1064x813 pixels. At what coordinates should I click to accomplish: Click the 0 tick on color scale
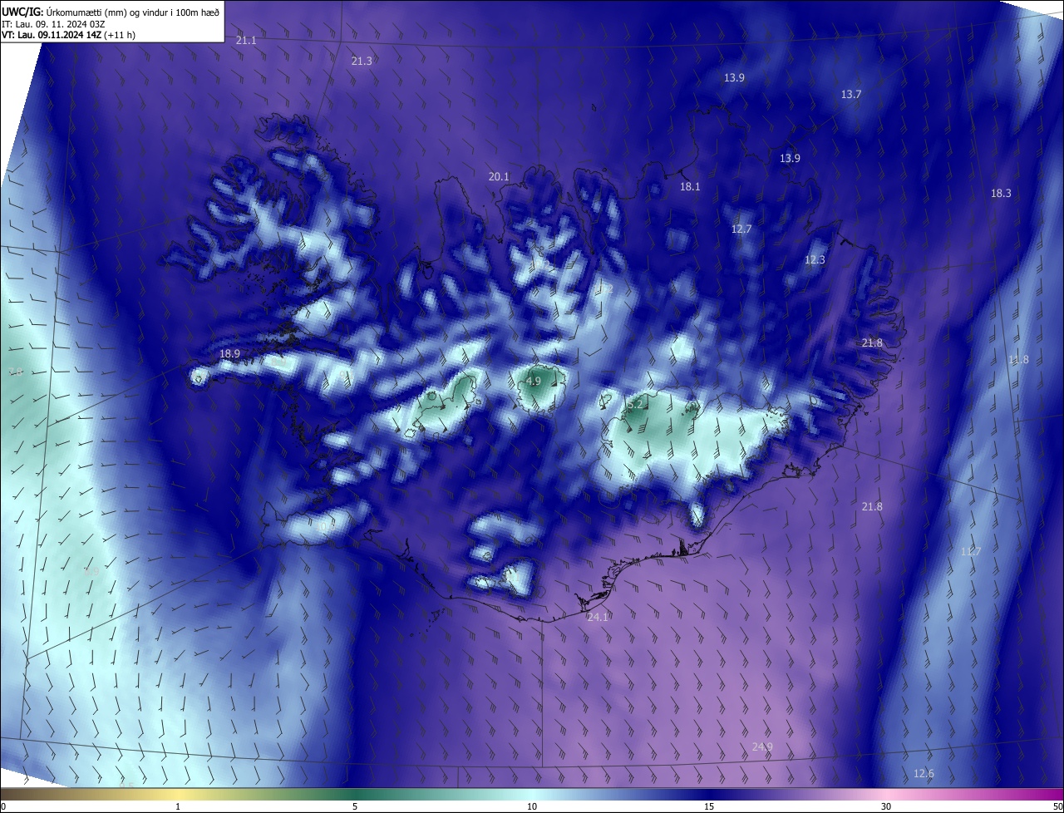[3, 806]
